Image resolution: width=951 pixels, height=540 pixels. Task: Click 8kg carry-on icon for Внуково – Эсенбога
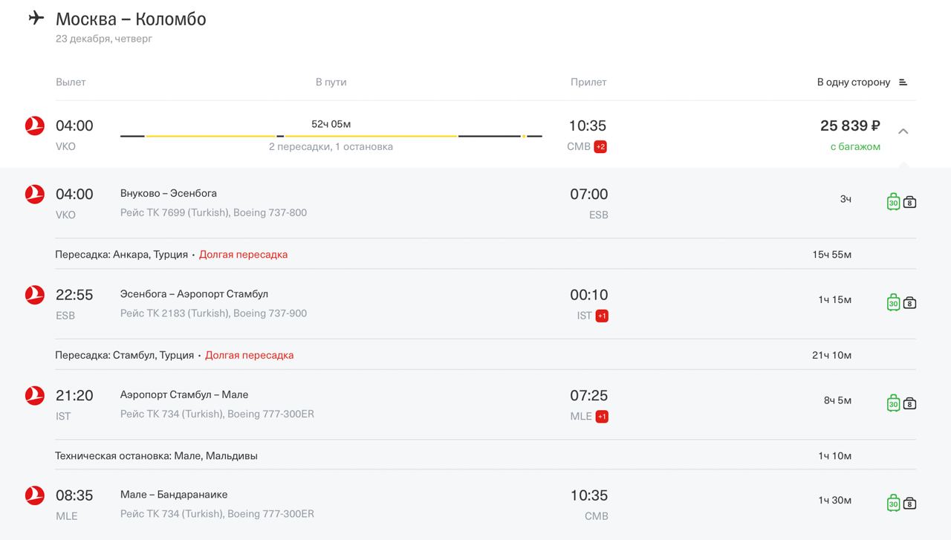click(910, 202)
